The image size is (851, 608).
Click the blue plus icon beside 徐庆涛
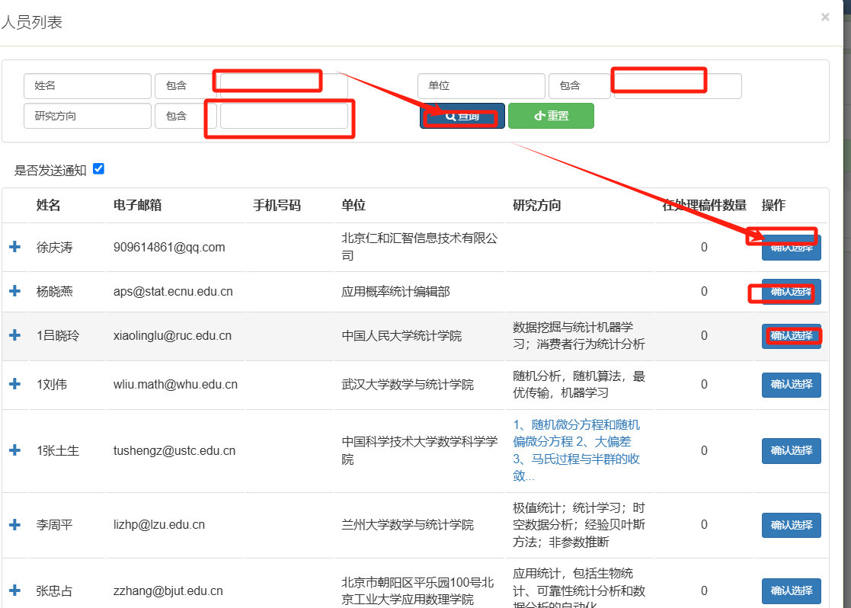pos(15,247)
